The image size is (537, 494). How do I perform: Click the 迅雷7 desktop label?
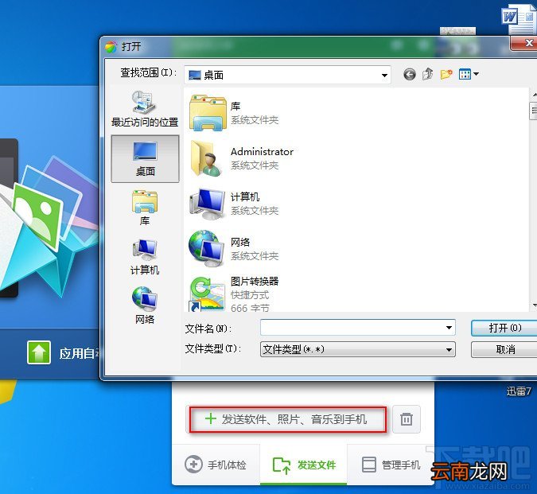point(519,391)
